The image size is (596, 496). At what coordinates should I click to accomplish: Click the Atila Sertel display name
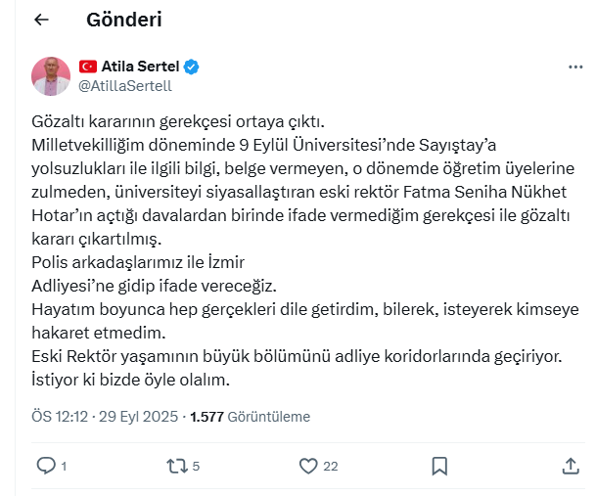(x=141, y=67)
